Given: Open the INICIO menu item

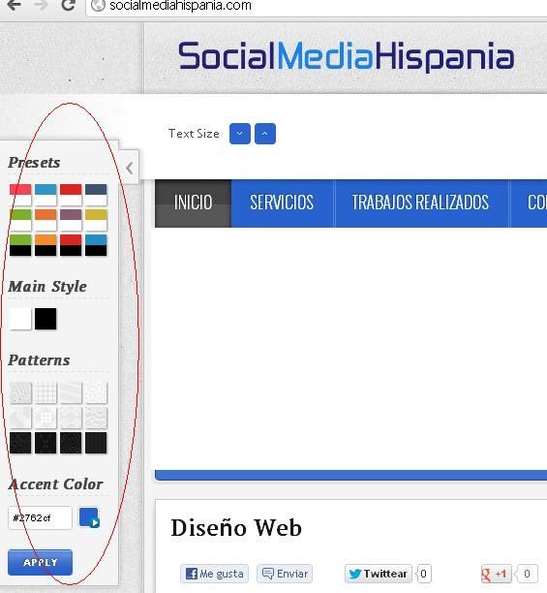Looking at the screenshot, I should pos(193,203).
